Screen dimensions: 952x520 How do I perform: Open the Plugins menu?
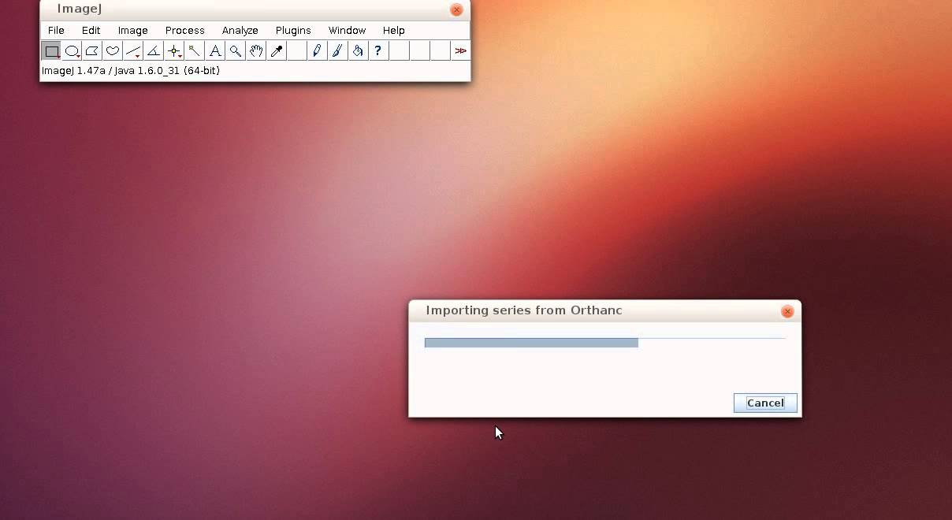[293, 30]
